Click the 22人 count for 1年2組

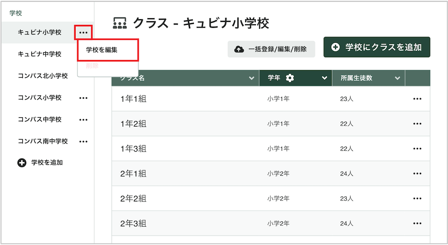click(346, 124)
